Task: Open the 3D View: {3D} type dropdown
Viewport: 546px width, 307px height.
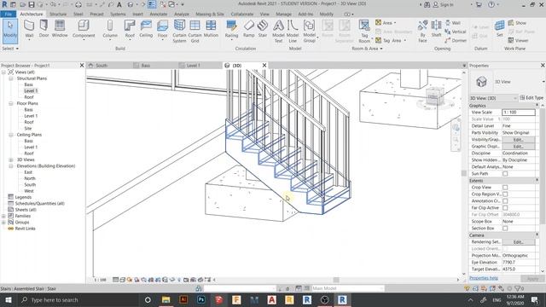Action: pyautogui.click(x=493, y=98)
